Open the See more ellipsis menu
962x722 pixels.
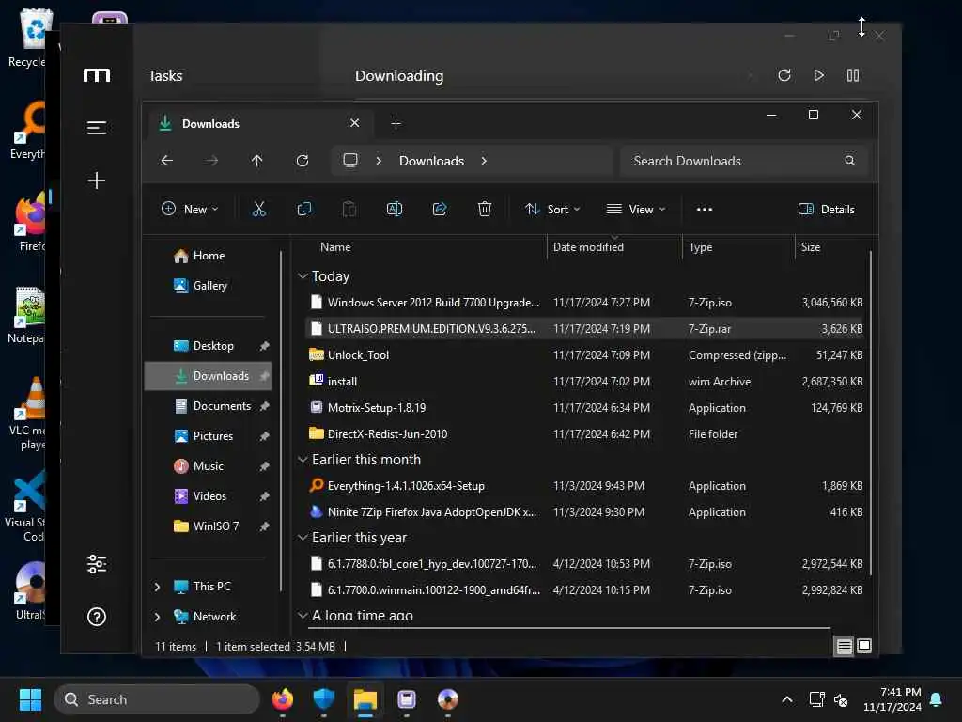pyautogui.click(x=705, y=210)
